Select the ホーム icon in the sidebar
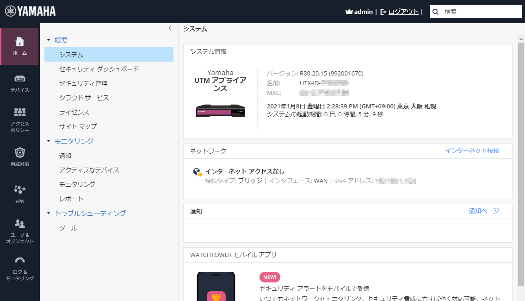 tap(19, 44)
